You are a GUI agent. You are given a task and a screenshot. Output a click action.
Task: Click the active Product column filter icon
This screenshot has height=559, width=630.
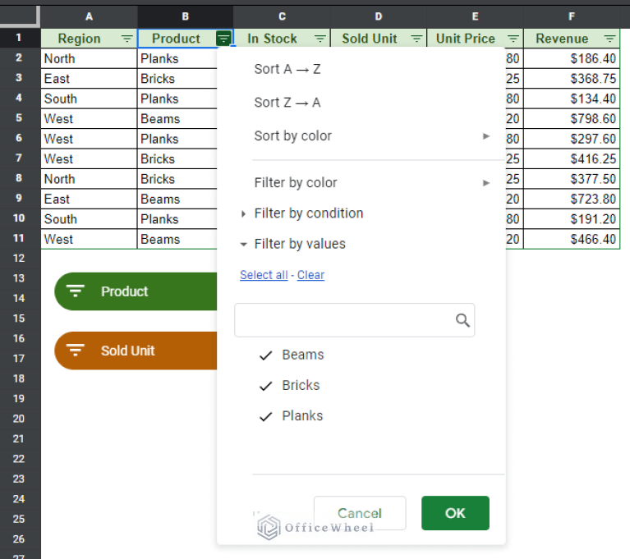(x=223, y=39)
